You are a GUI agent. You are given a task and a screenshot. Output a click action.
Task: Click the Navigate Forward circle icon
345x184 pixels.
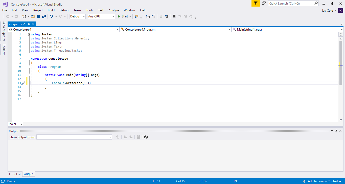(16, 16)
